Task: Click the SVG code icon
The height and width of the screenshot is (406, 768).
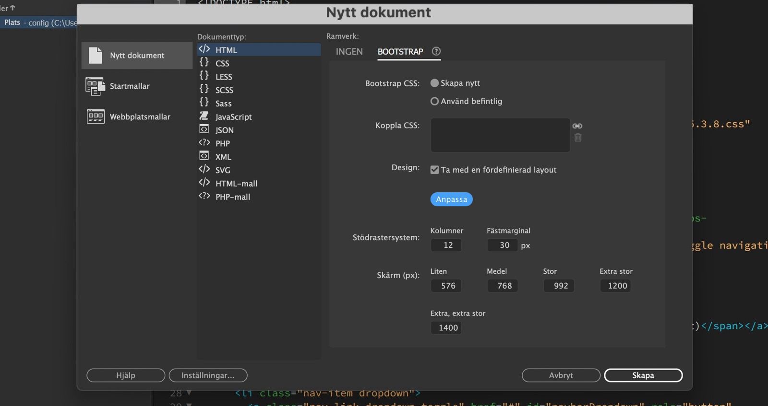Action: pos(204,169)
